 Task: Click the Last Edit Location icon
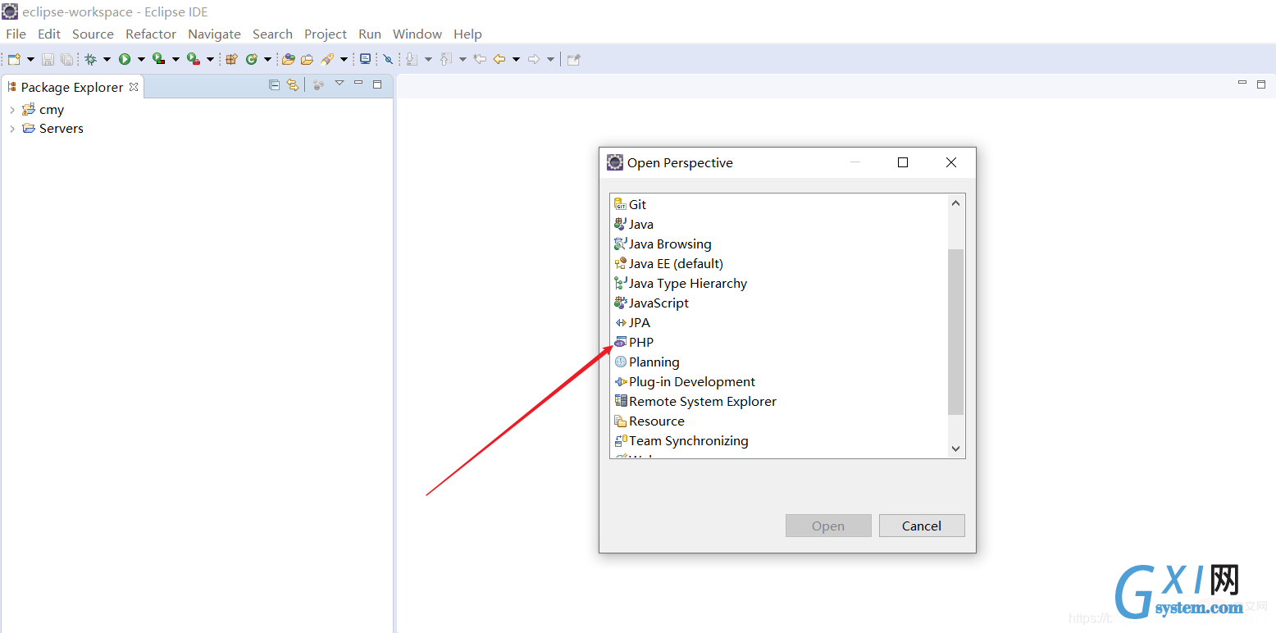pyautogui.click(x=481, y=59)
